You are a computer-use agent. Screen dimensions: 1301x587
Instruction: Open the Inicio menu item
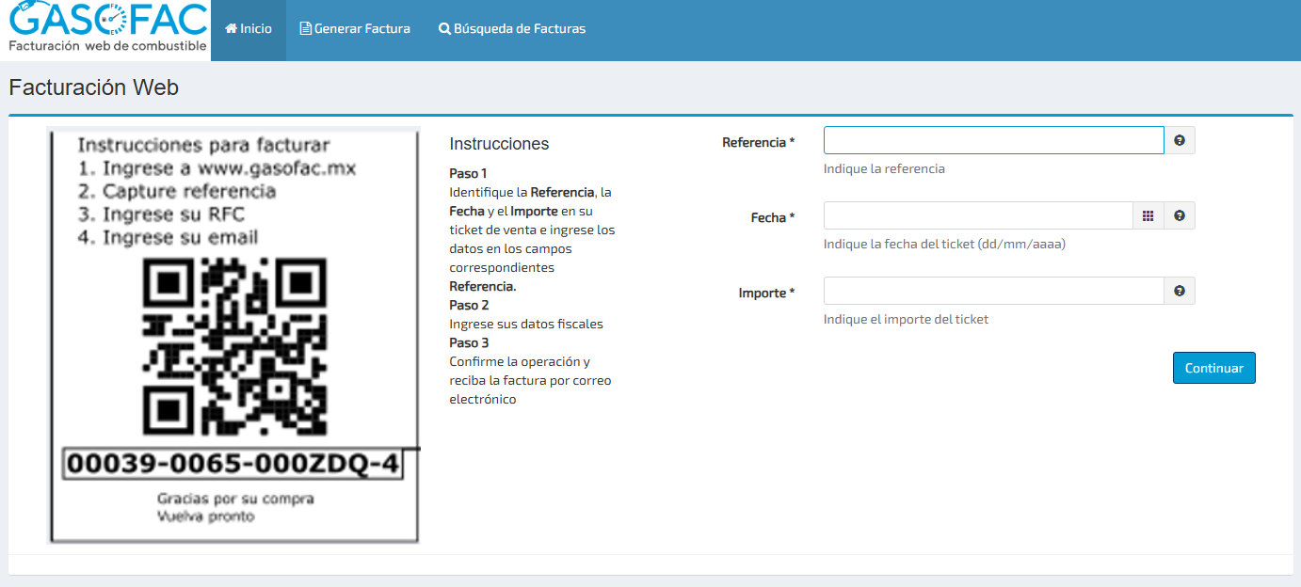point(249,29)
